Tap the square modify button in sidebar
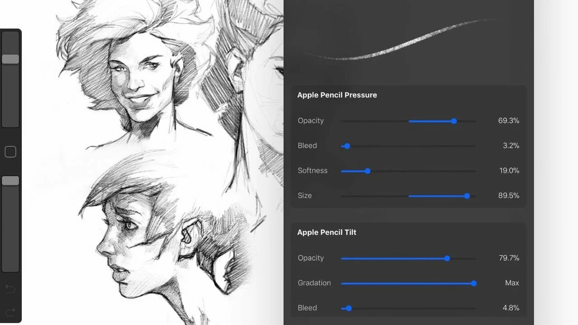 10,152
